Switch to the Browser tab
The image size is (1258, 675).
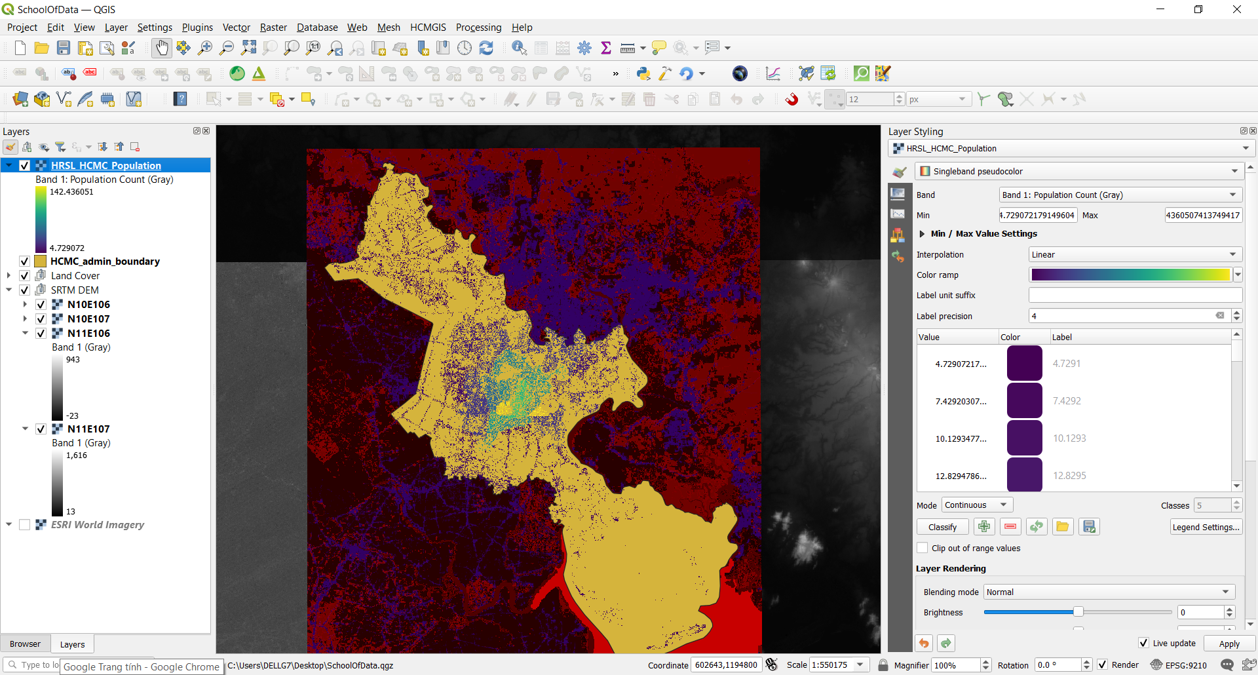click(x=25, y=644)
